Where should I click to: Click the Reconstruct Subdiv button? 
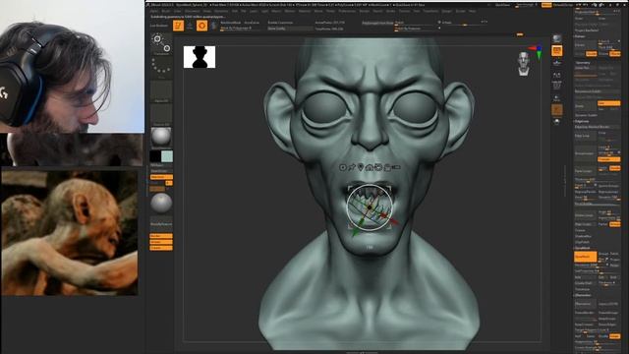point(598,91)
